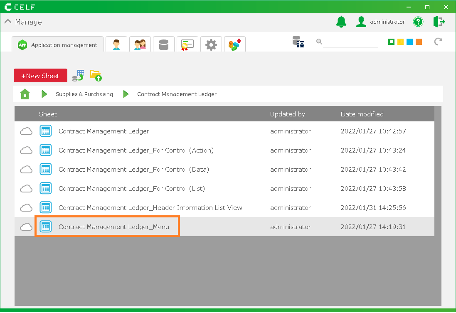Collapse the Manage header chevron

point(8,22)
